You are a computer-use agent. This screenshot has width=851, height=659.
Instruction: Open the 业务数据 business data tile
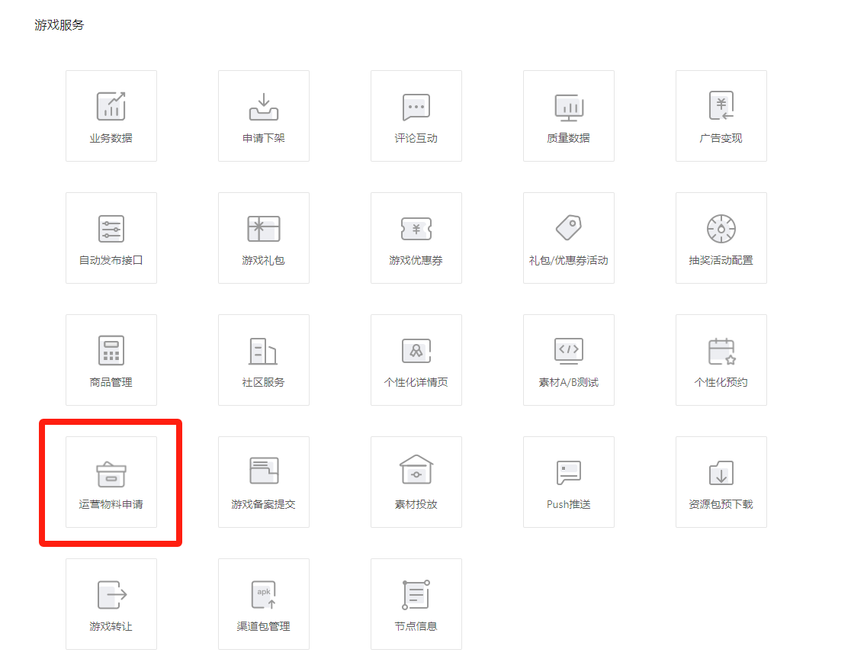pyautogui.click(x=111, y=116)
